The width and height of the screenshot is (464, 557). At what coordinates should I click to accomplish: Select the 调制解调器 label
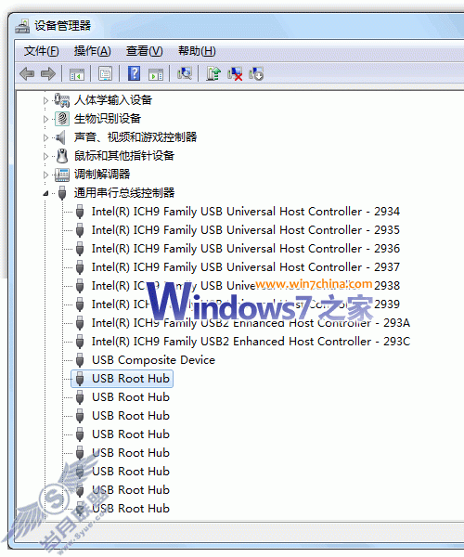point(102,175)
